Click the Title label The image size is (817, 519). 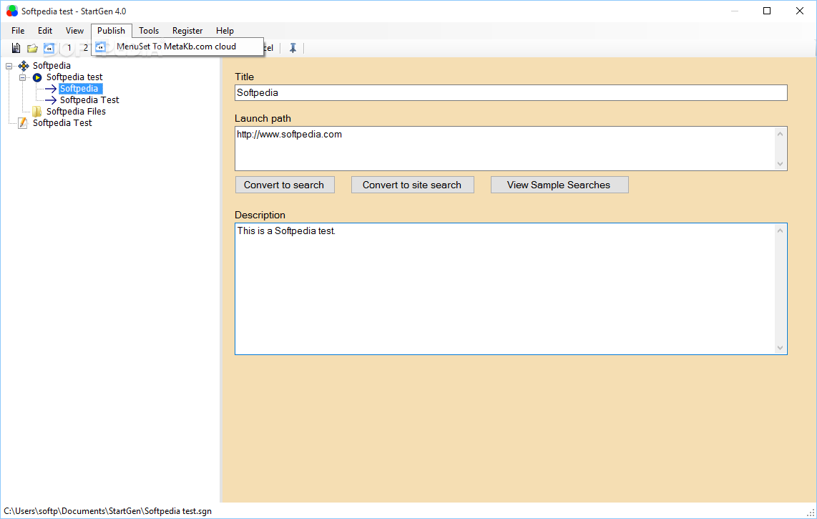click(245, 77)
